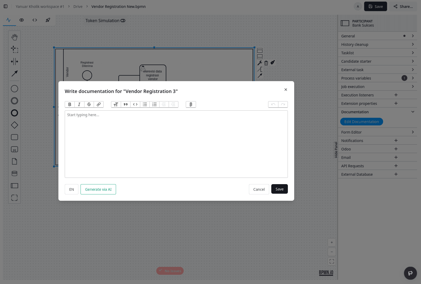Select the hand tool in palette
421x284 pixels.
[x=14, y=37]
